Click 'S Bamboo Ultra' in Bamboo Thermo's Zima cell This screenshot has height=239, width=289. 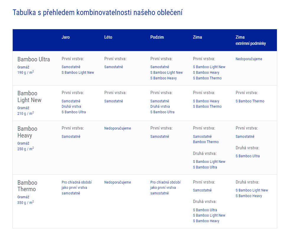tap(205, 210)
